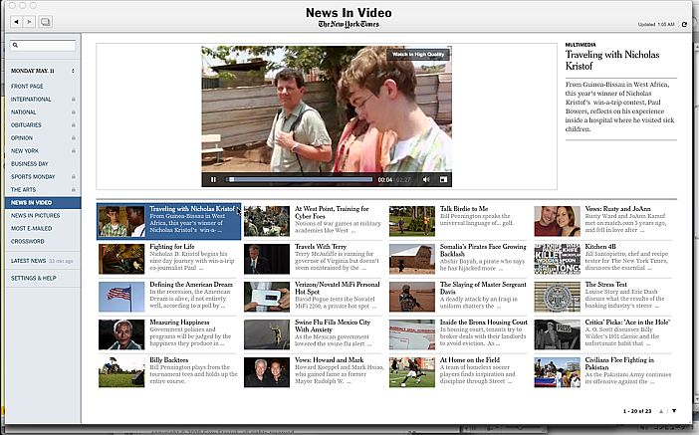Mute the video with the speaker icon
The image size is (699, 435).
424,180
